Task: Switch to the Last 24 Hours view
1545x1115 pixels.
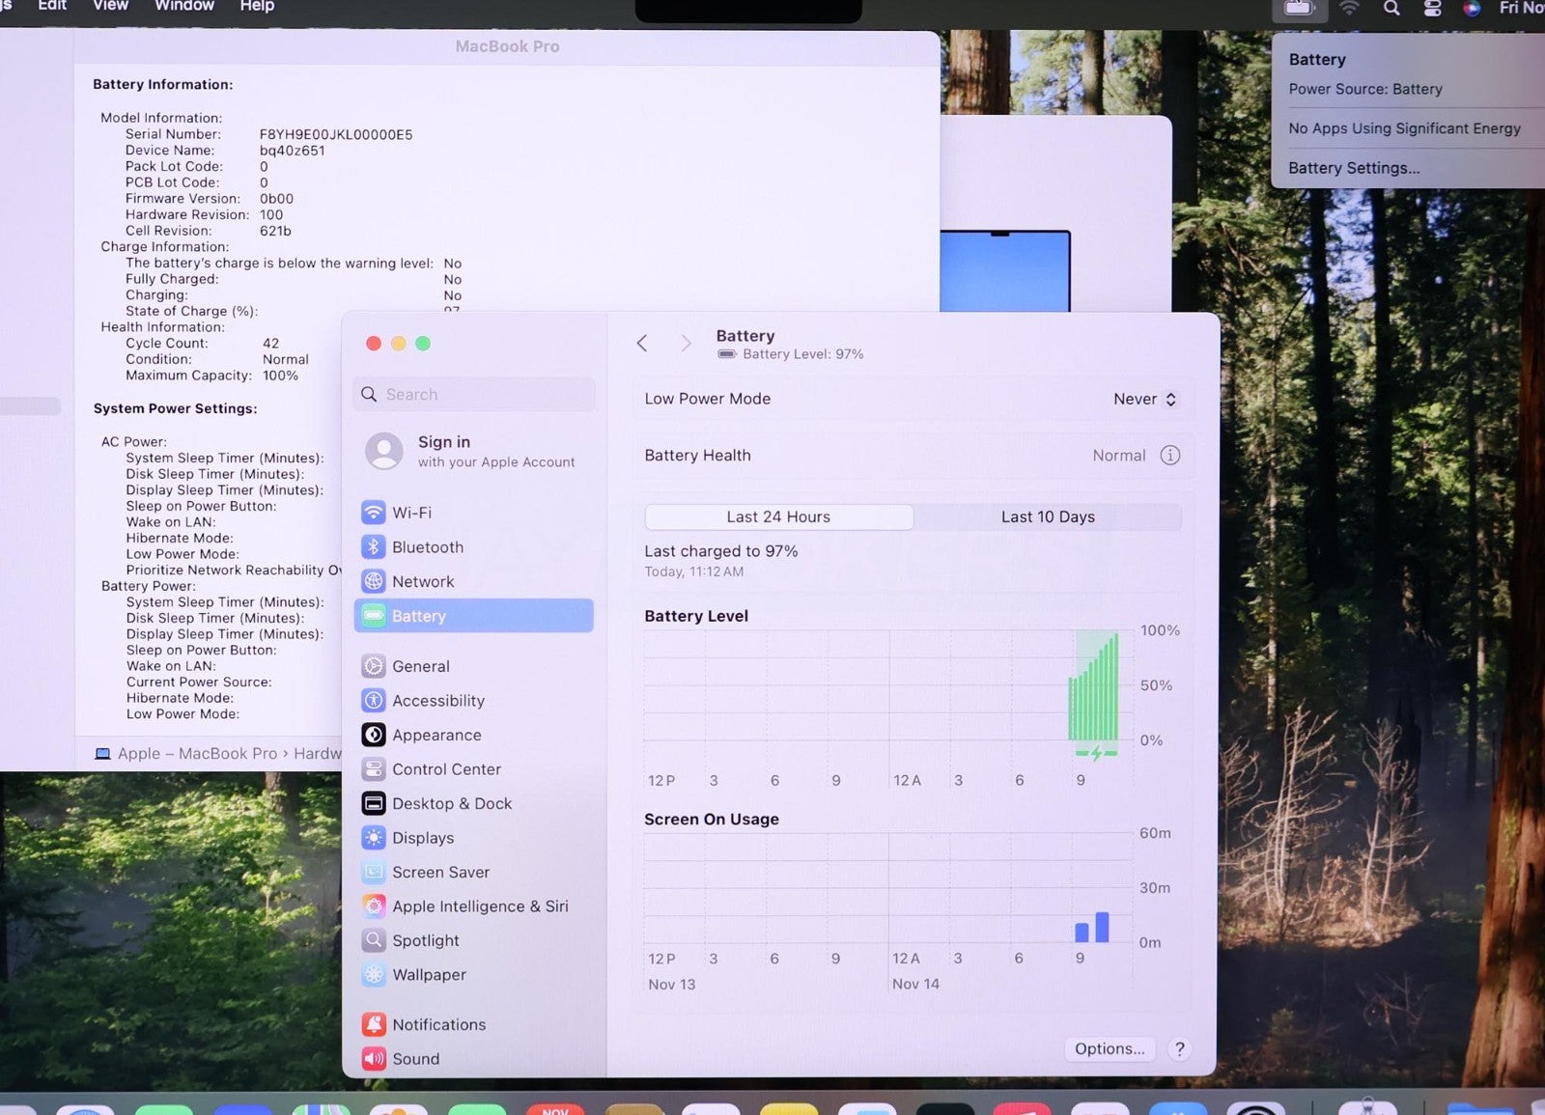Action: (778, 517)
